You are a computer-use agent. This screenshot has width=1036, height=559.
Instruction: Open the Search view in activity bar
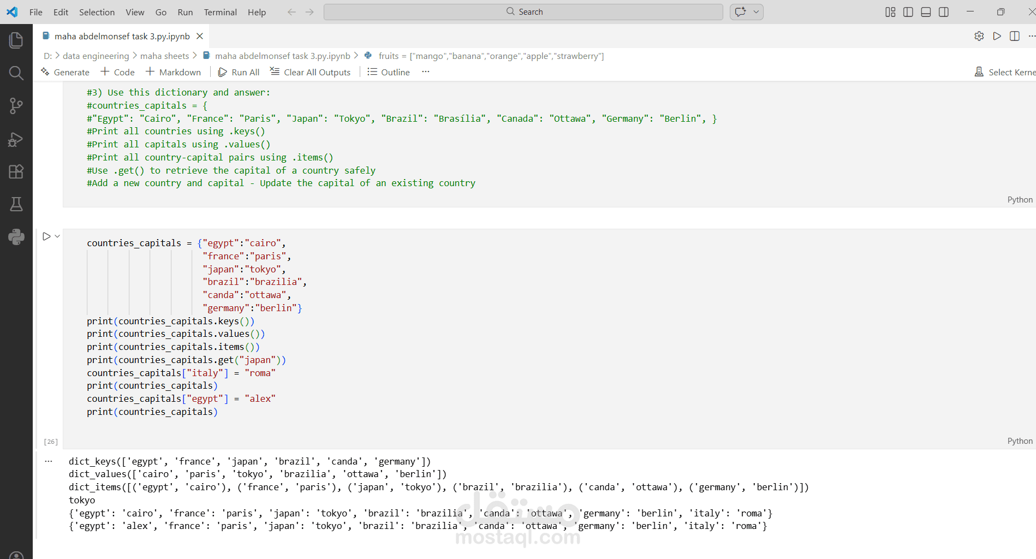(x=16, y=73)
